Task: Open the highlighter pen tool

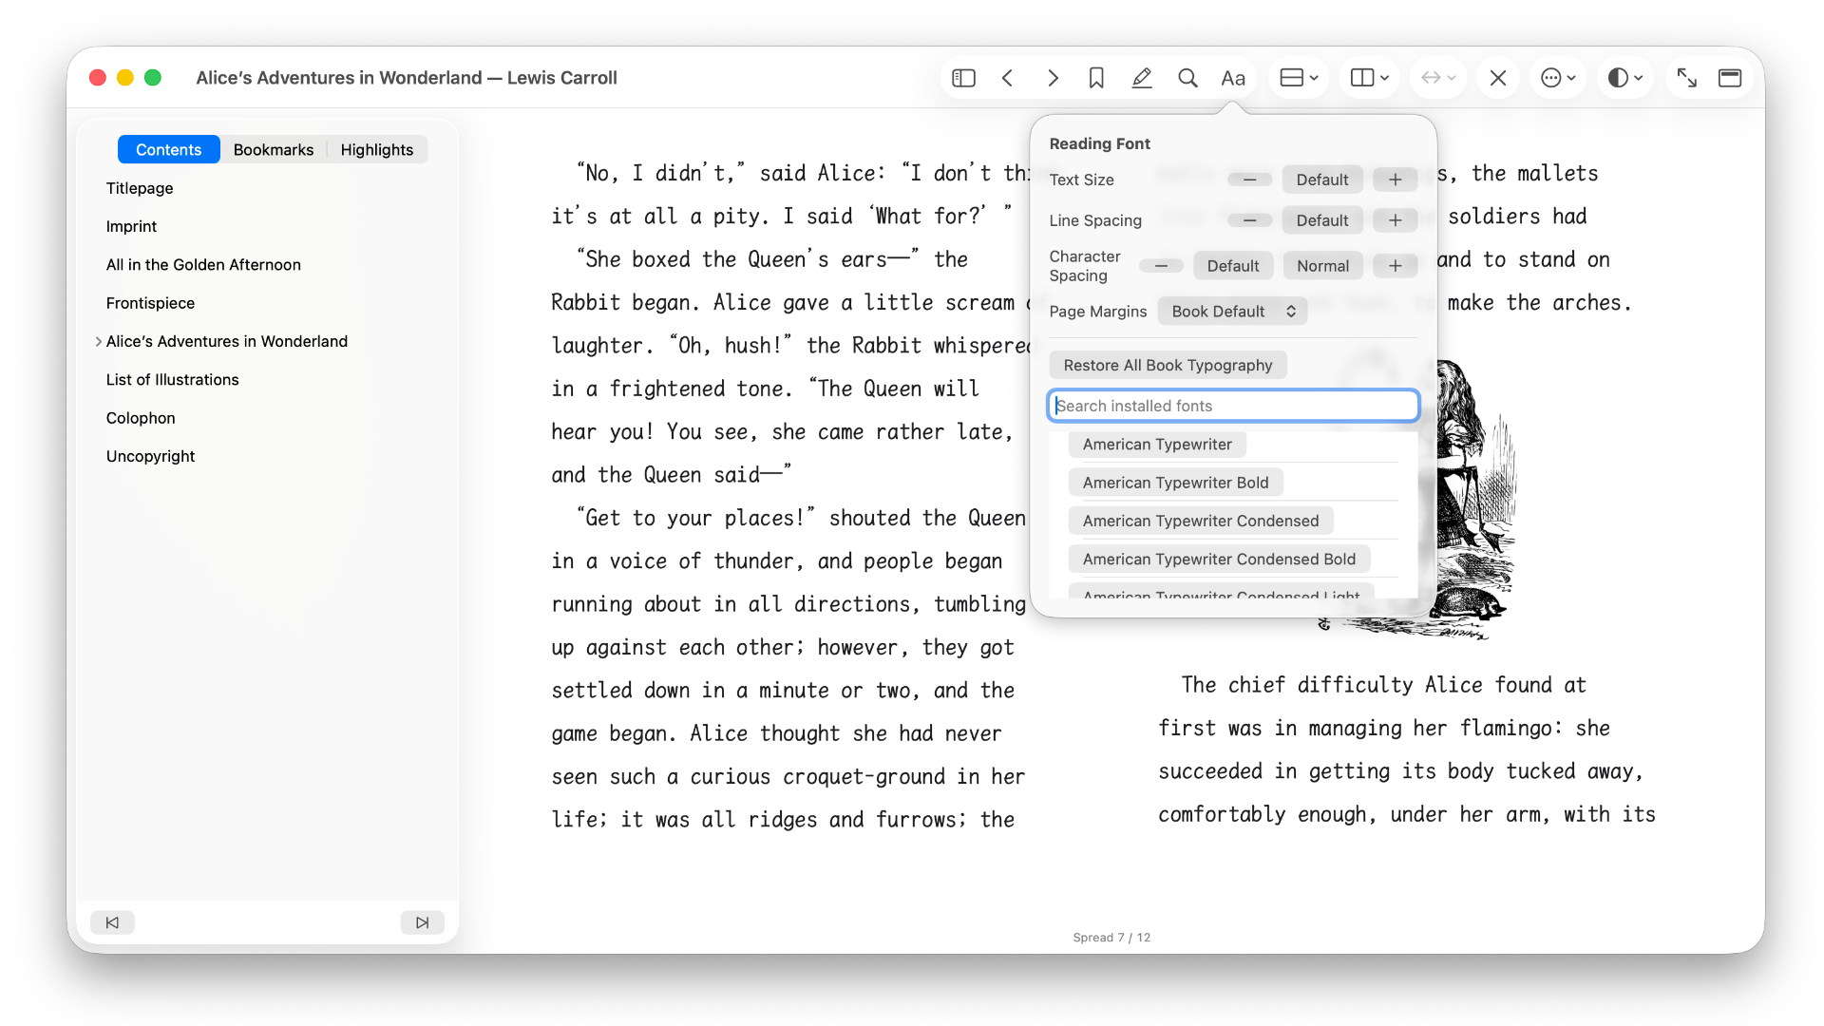Action: pyautogui.click(x=1142, y=78)
